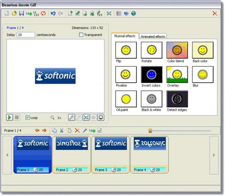Apply the Overlay effect

point(177,74)
